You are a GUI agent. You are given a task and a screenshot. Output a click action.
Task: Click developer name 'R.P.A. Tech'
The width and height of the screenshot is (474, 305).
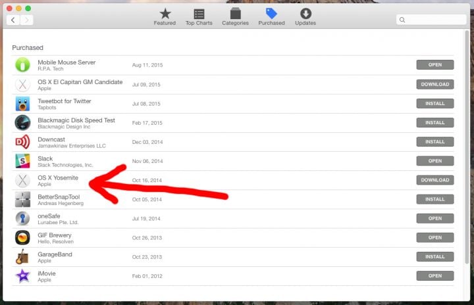(51, 69)
